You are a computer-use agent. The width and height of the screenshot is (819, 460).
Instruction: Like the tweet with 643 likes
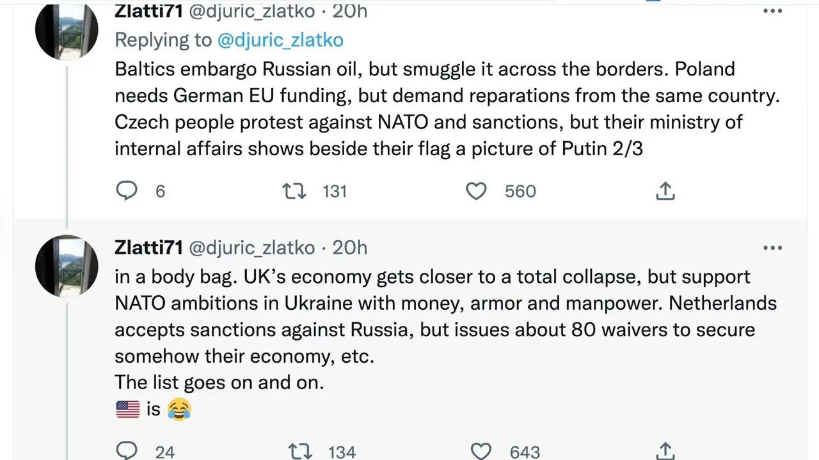click(481, 451)
